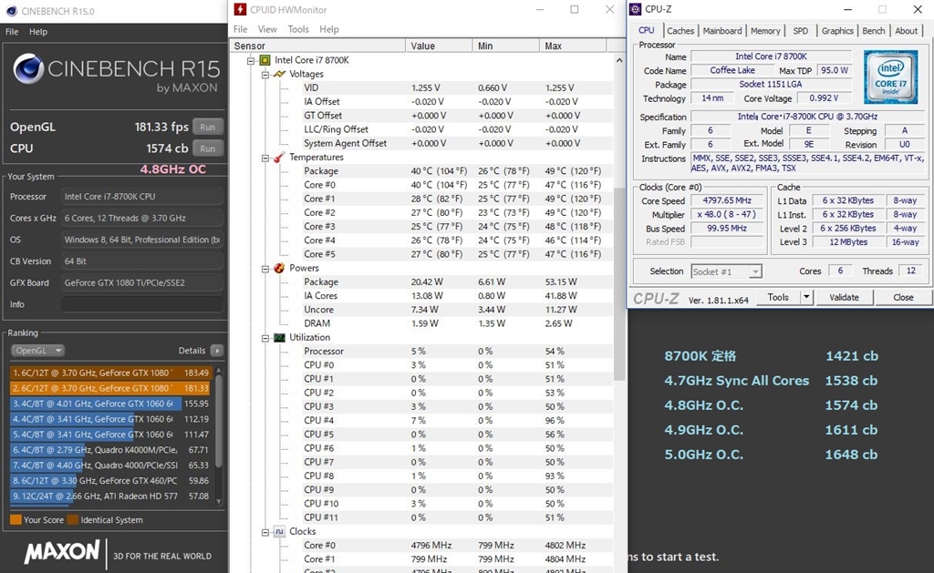Click the Voltages category icon in HWMonitor
This screenshot has height=573, width=934.
pyautogui.click(x=279, y=75)
